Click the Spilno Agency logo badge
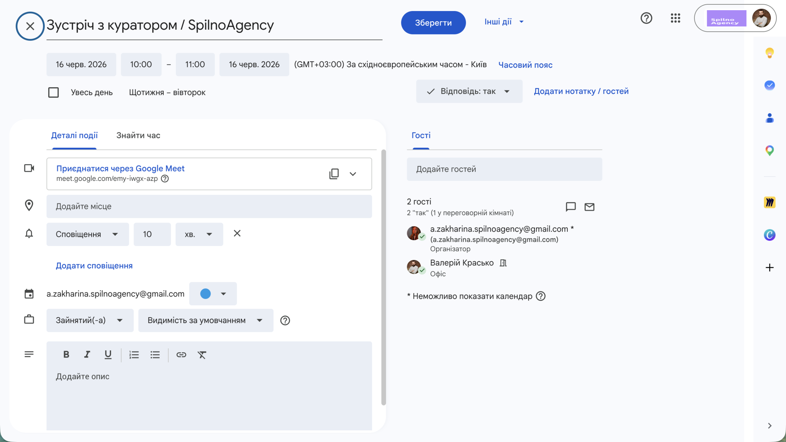The image size is (786, 442). (x=726, y=18)
